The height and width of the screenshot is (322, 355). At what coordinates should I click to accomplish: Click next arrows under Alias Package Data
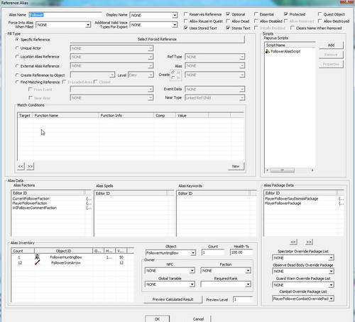coord(309,242)
